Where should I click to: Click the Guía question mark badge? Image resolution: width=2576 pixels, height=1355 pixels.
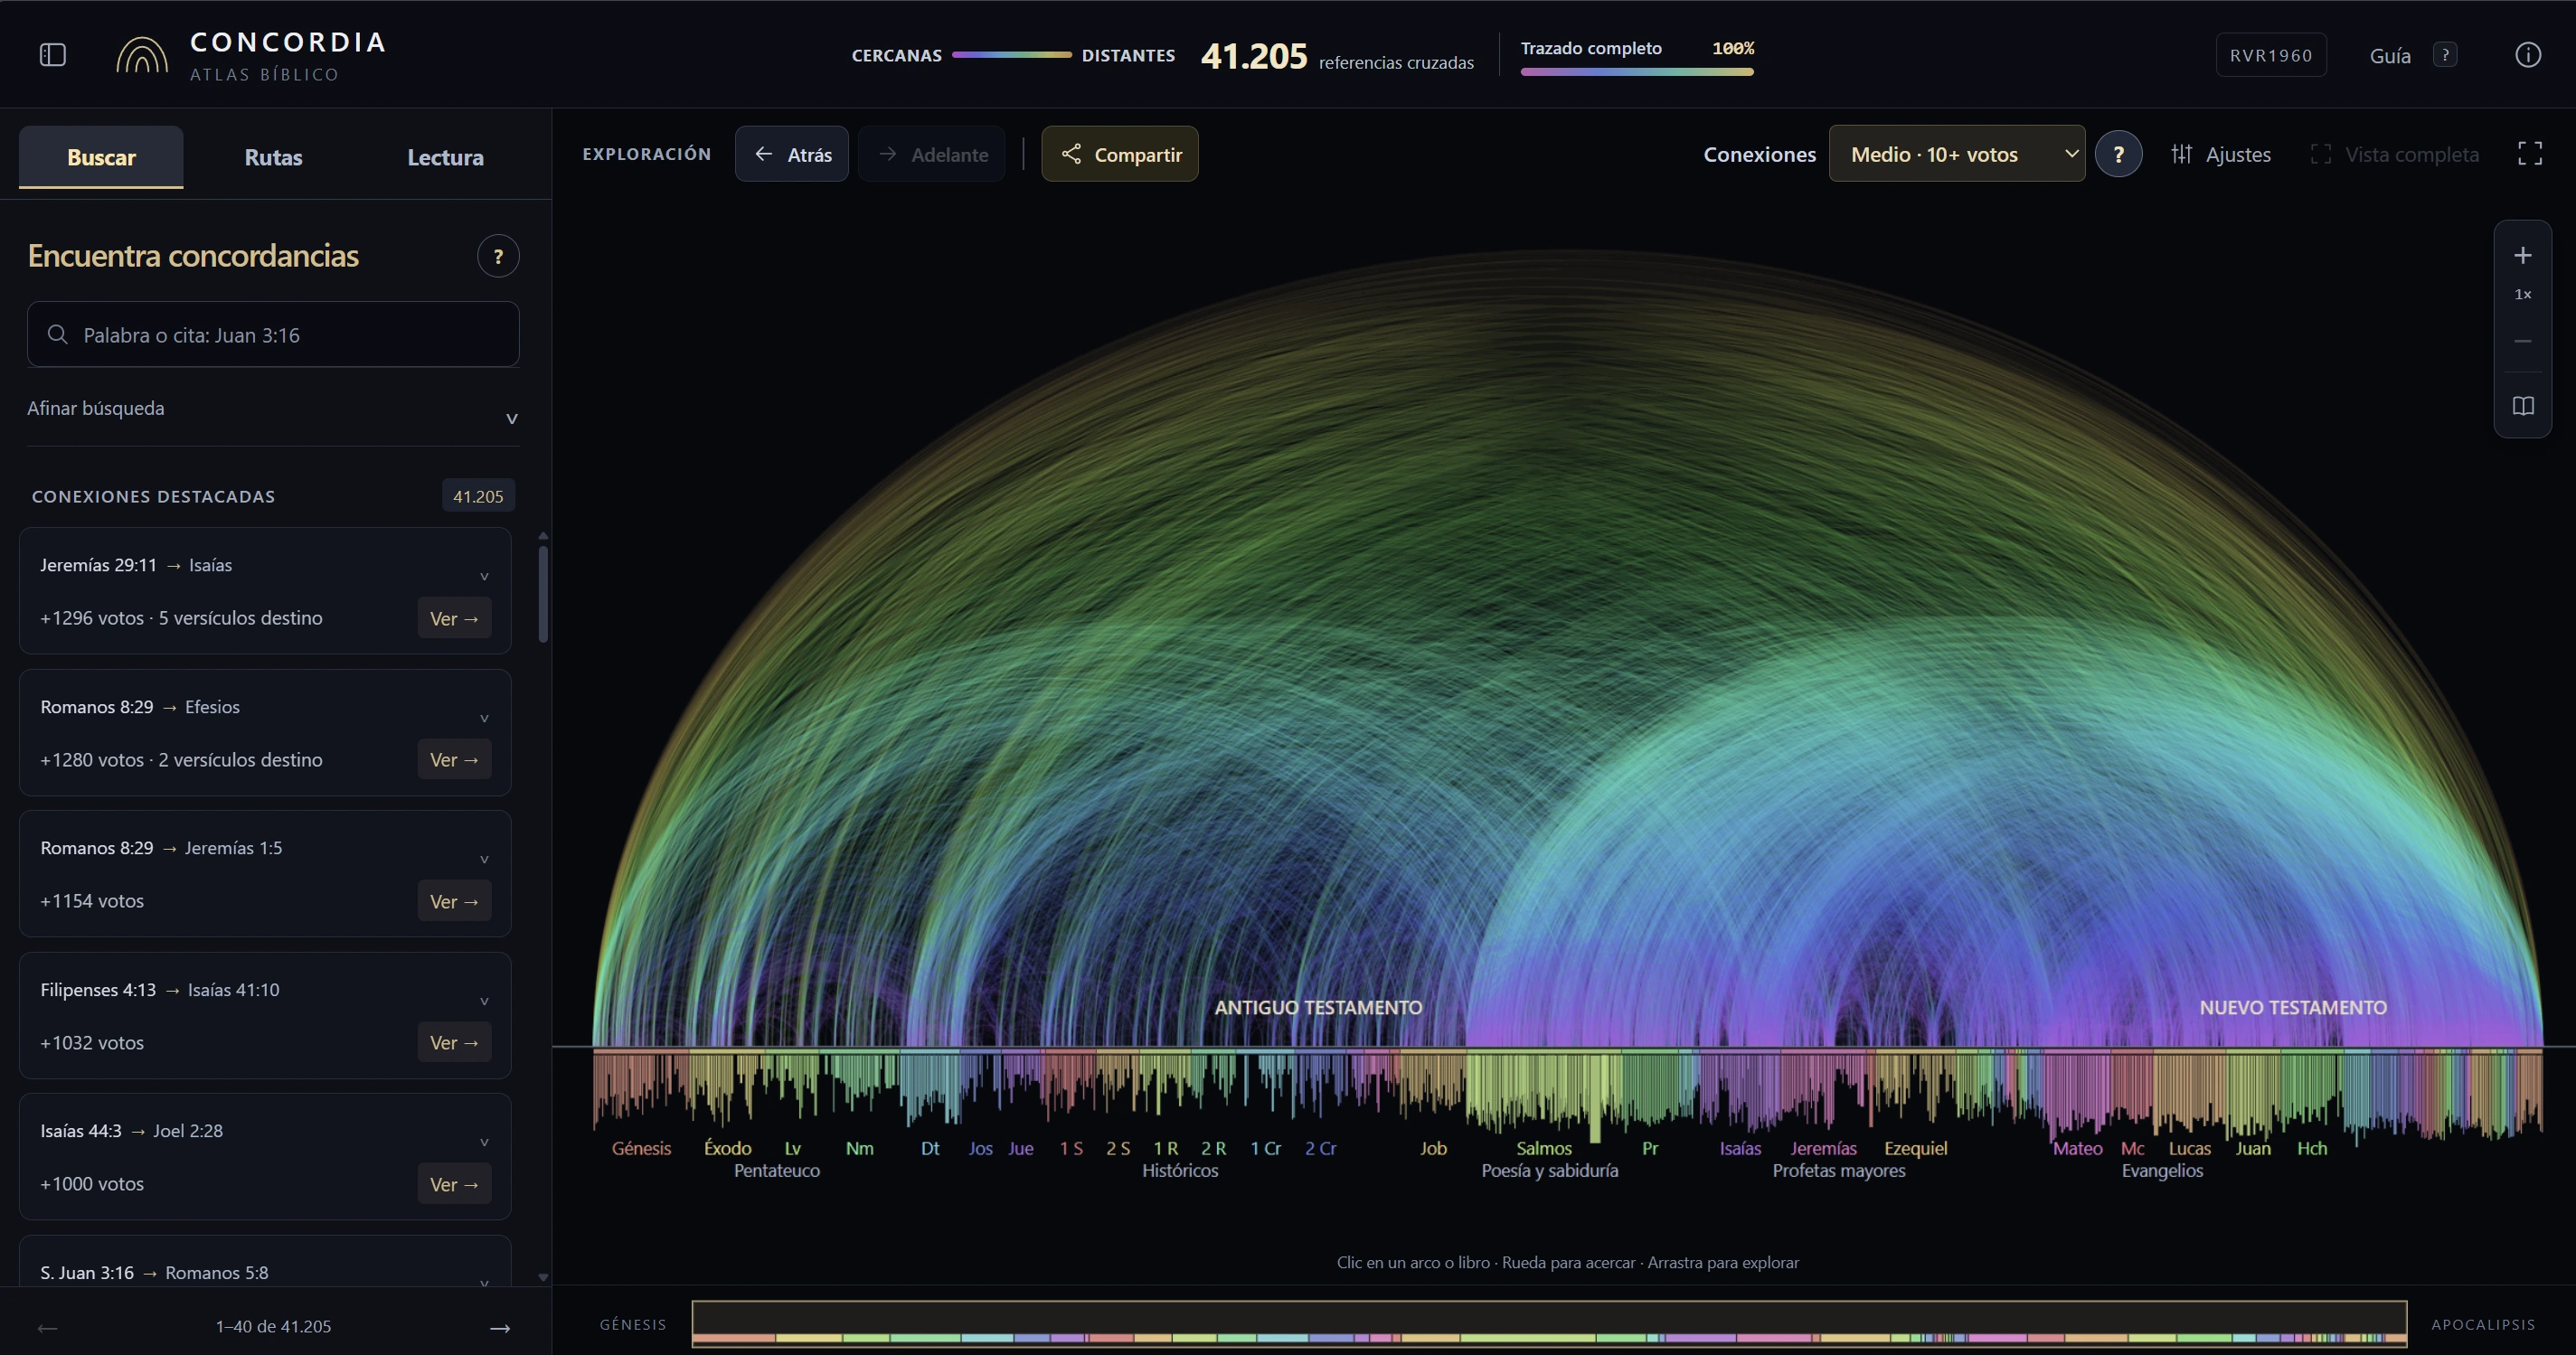(2445, 55)
